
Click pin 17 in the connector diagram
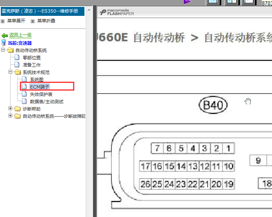145,166
